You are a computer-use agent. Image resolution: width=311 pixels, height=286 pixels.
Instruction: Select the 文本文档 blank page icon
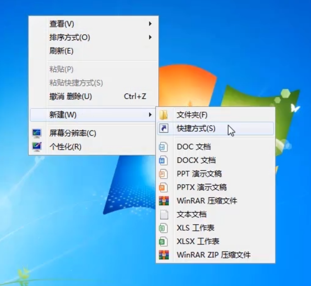tap(163, 214)
